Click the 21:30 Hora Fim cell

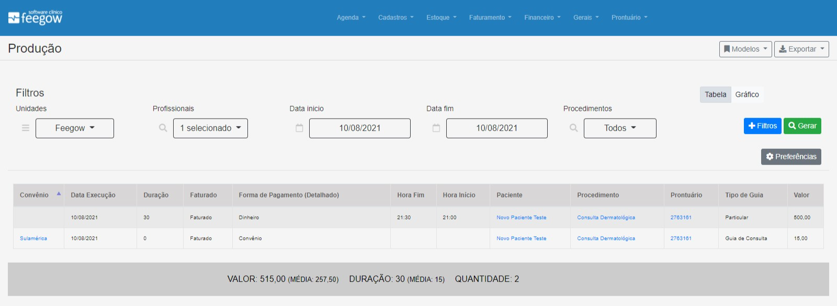pyautogui.click(x=413, y=218)
